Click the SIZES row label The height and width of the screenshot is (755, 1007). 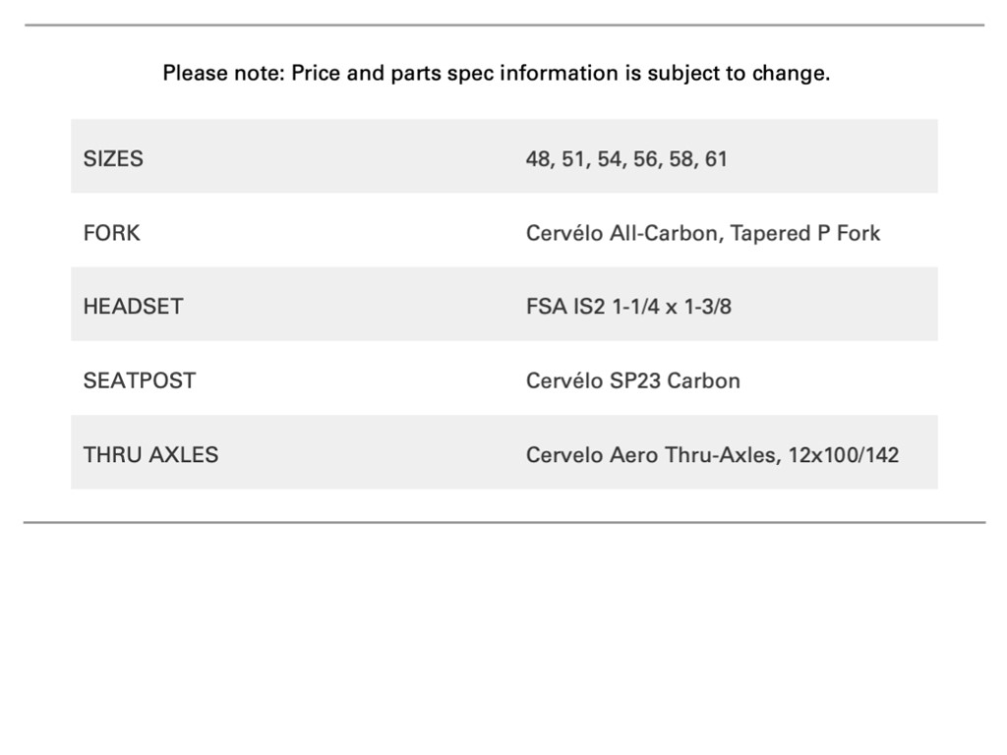(113, 158)
